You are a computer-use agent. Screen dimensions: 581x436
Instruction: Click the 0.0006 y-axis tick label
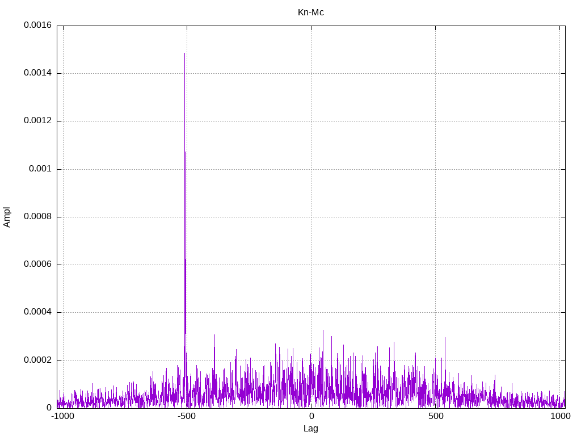click(x=37, y=265)
